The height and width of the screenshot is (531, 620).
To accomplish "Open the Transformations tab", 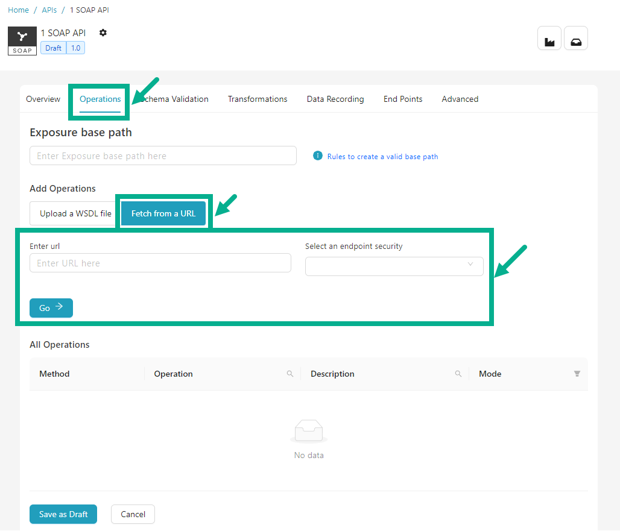I will tap(258, 99).
